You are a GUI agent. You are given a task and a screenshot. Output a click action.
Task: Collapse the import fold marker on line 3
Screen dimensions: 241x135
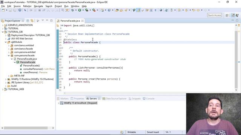coord(62,25)
